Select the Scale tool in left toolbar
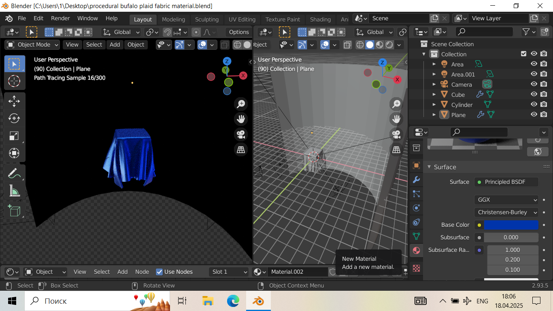Screen dimensions: 553x311 pos(14,136)
